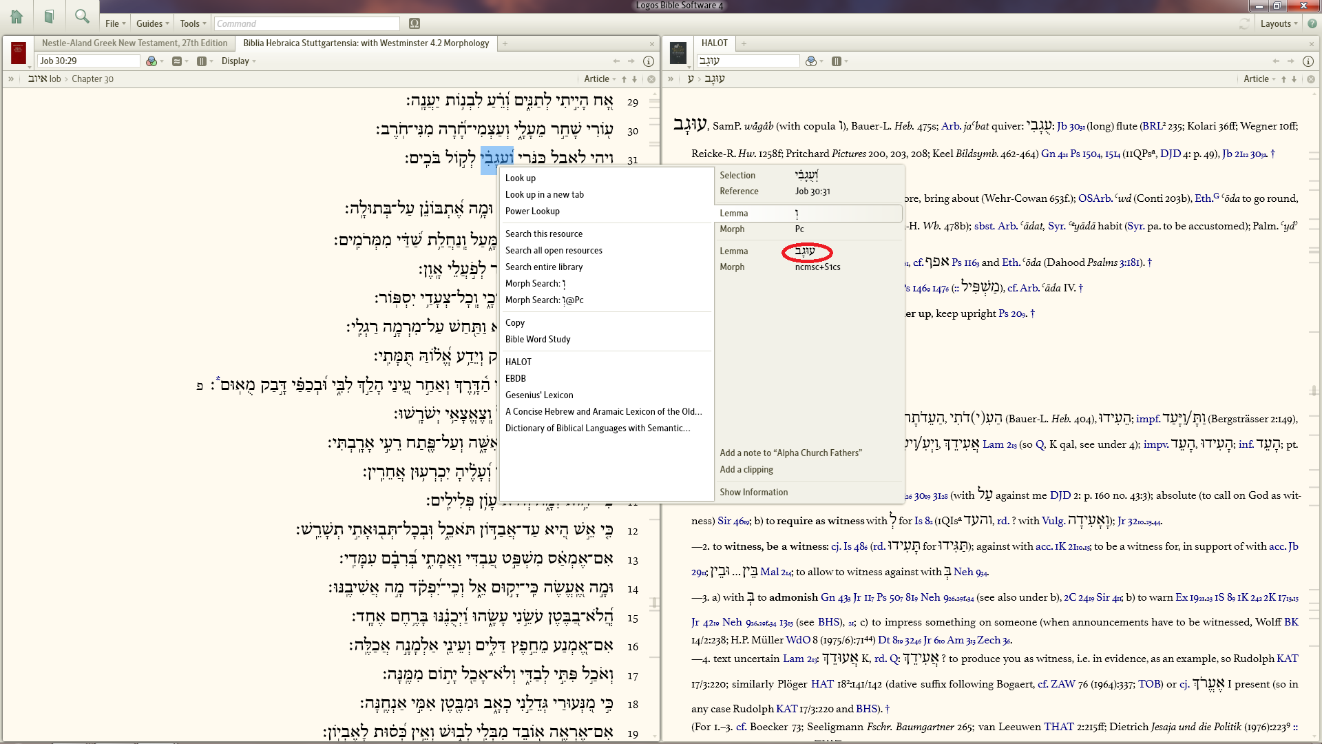Jump to next article in HALOT panel
This screenshot has width=1322, height=744.
tap(1294, 79)
